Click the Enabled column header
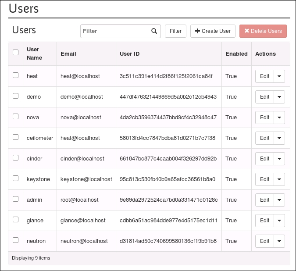This screenshot has height=271, width=296. [236, 54]
